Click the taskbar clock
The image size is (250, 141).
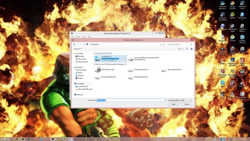pos(243,139)
